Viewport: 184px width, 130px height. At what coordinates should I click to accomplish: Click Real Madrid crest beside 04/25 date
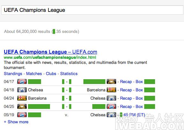click(22, 106)
